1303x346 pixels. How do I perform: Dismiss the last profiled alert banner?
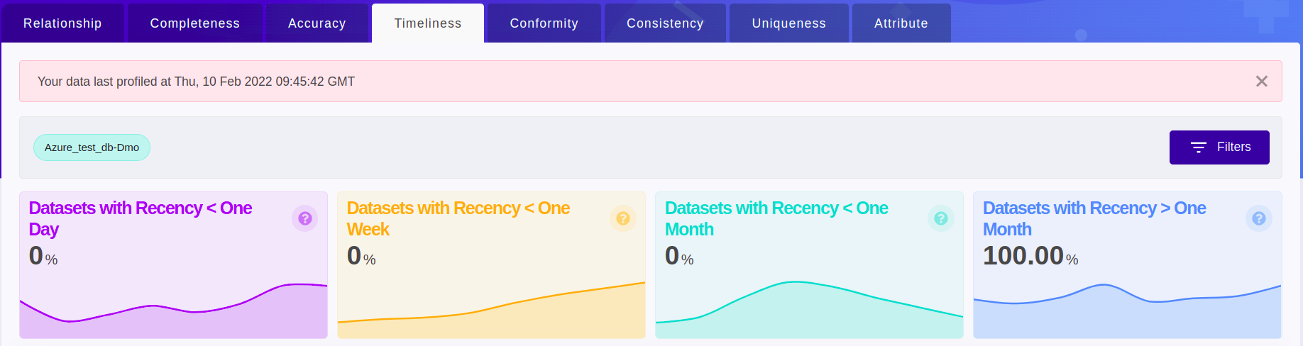pos(1261,82)
